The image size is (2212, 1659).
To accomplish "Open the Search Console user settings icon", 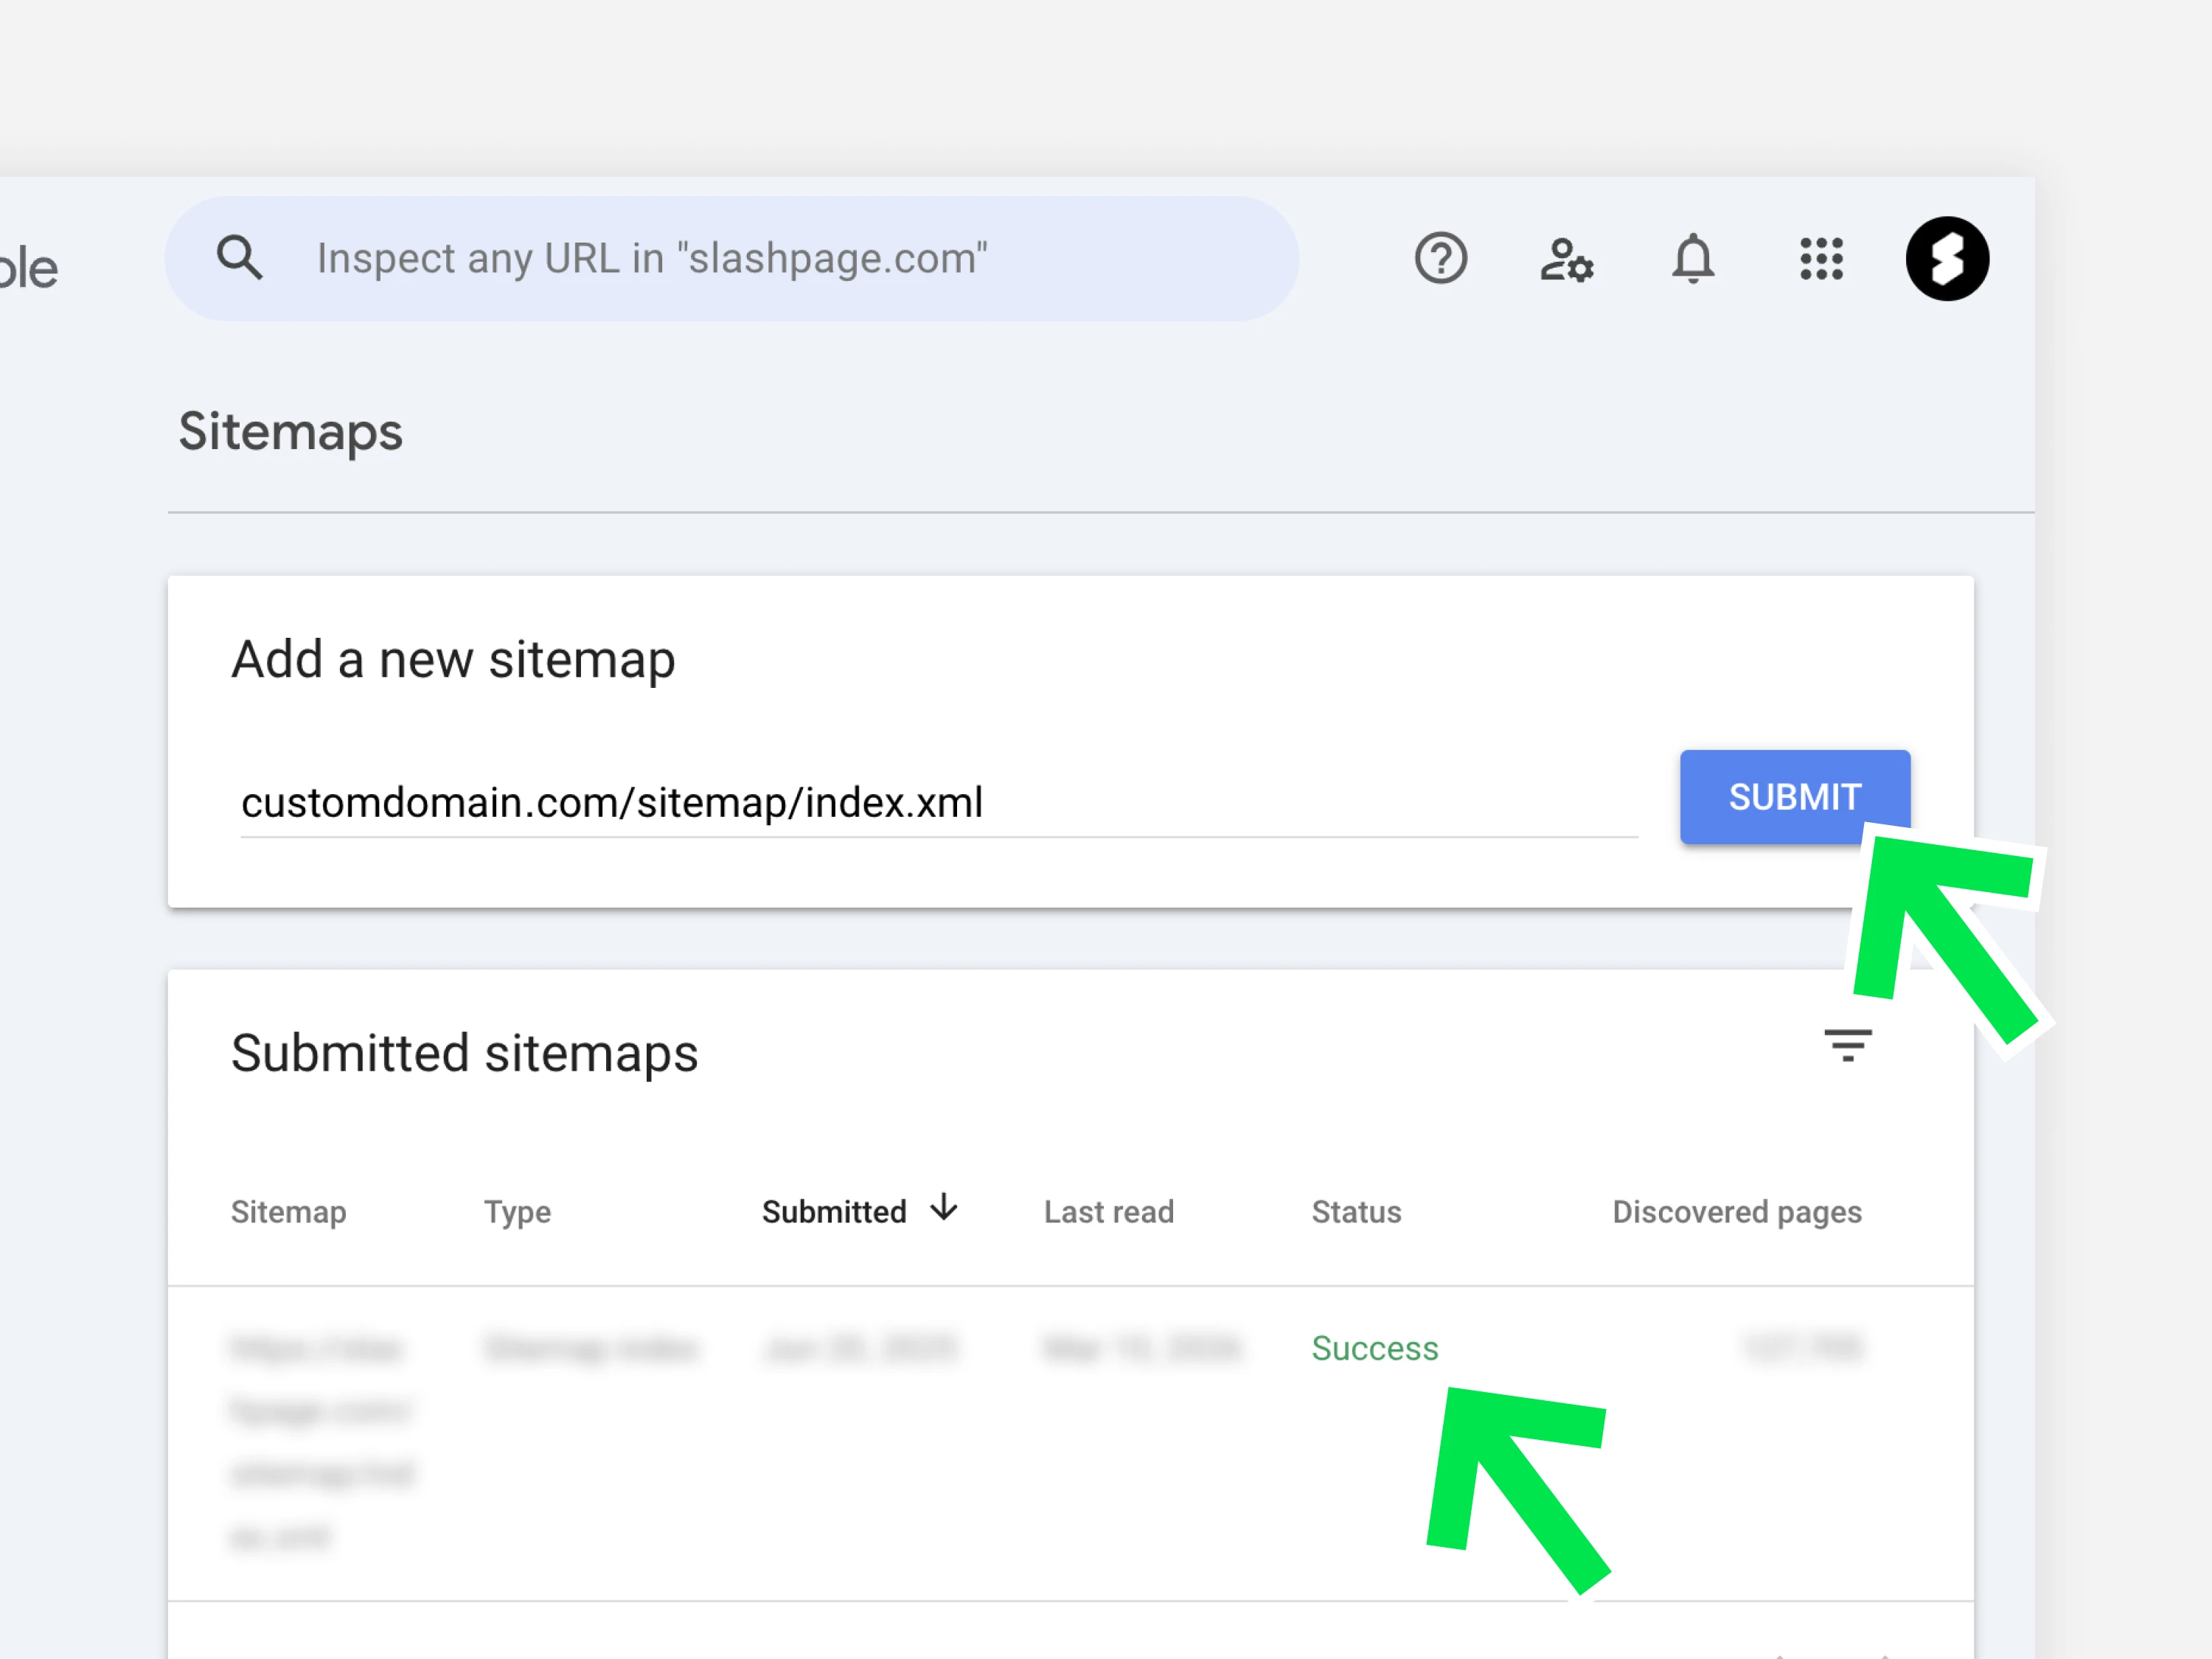I will point(1566,260).
